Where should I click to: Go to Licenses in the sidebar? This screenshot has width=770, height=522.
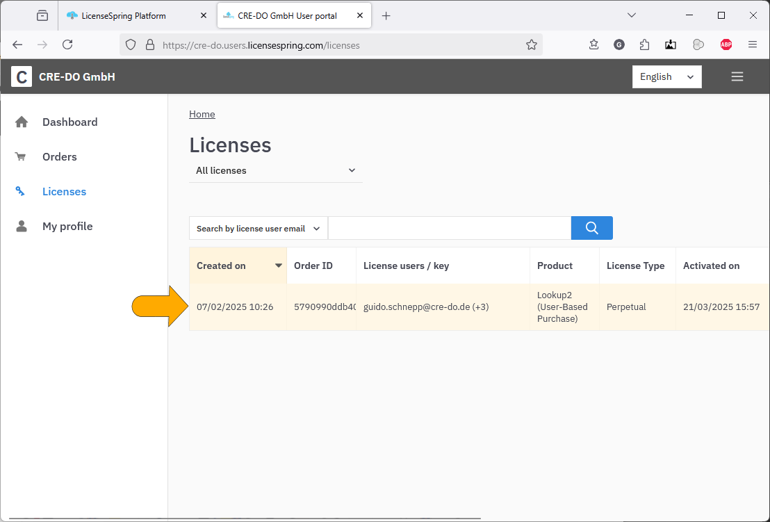tap(65, 192)
